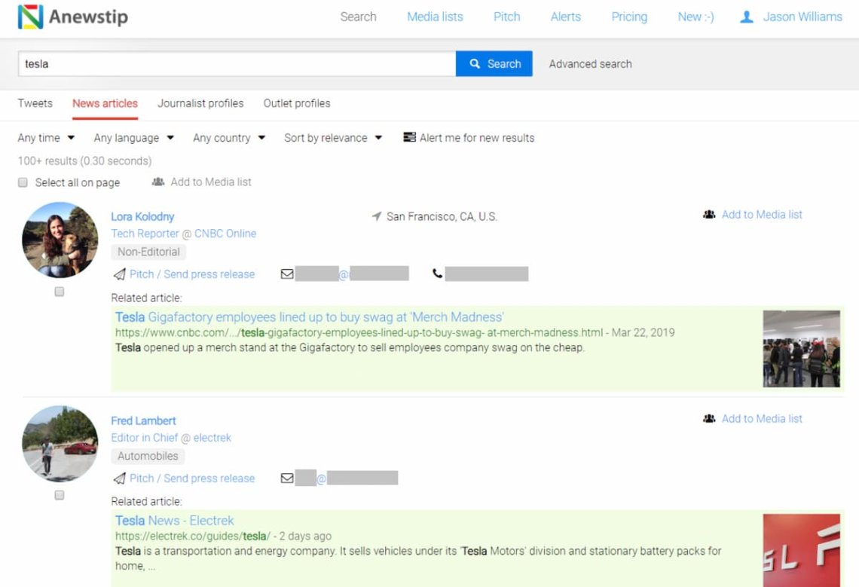
Task: Check the 'Select all on page' checkbox
Action: (23, 182)
